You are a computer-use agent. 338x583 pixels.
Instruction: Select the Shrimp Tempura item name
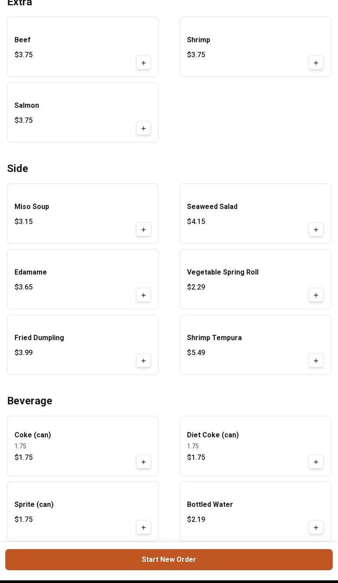[214, 338]
